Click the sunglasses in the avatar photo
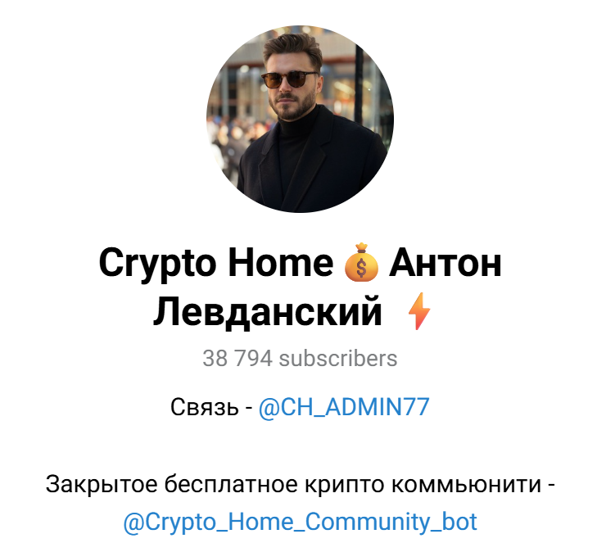 (289, 79)
